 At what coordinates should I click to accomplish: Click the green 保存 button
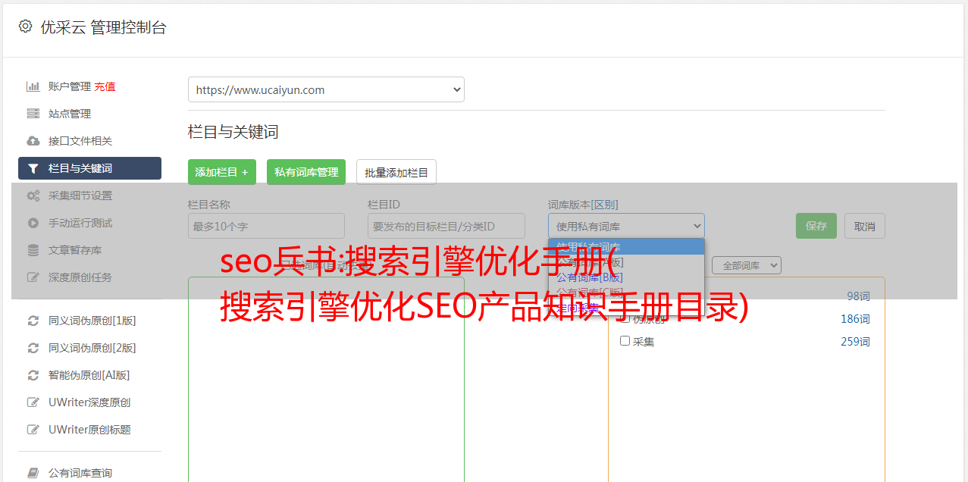click(816, 226)
